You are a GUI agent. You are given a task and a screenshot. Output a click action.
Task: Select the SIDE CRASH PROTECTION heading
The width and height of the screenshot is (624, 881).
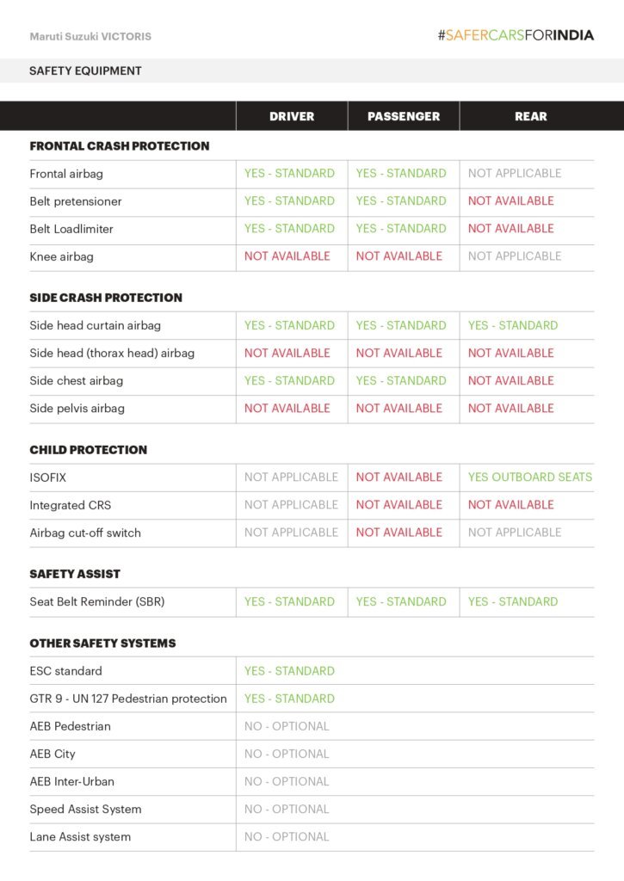pyautogui.click(x=106, y=298)
